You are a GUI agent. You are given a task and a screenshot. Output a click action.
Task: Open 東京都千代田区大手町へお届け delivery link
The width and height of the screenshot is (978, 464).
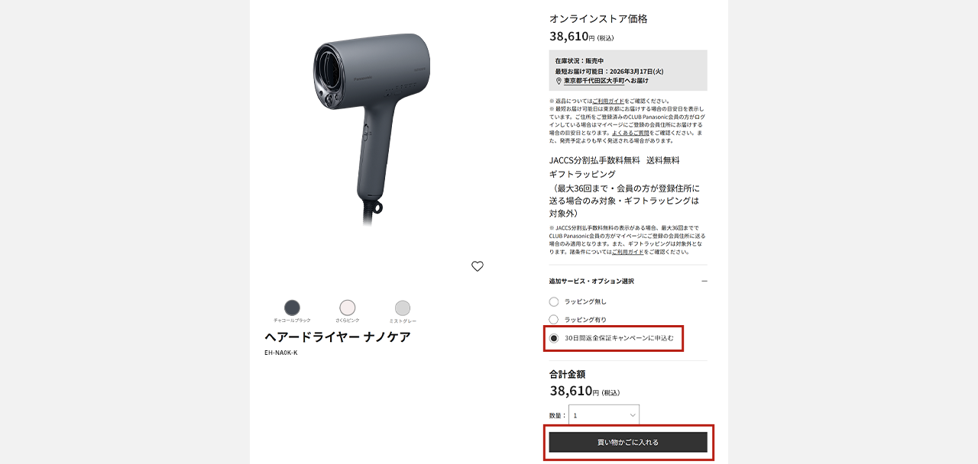(606, 80)
